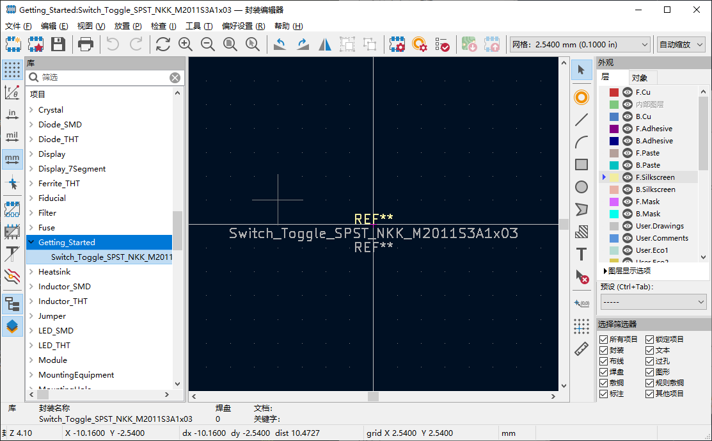Click the Save footprint icon

point(58,45)
